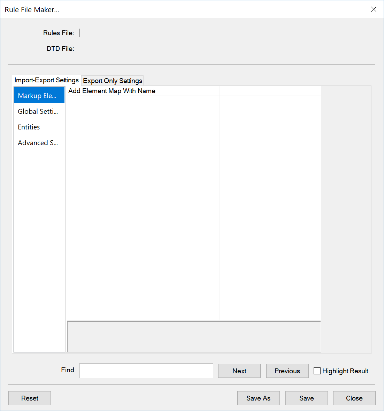Click the Add Element Map With Name header
Screen dimensions: 384x411
pos(112,91)
